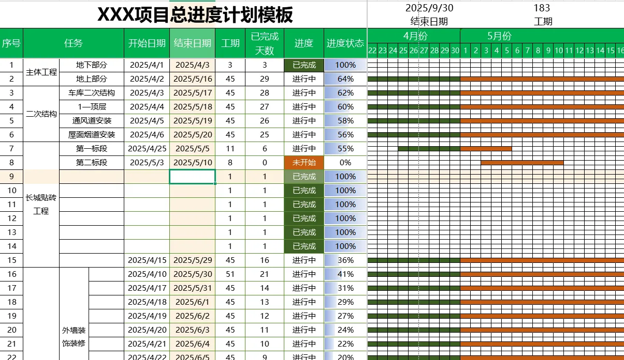Click the 序号 column header
The height and width of the screenshot is (360, 624).
coord(11,43)
